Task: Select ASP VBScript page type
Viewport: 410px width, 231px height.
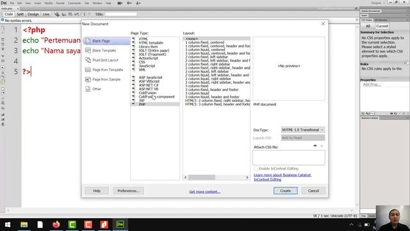Action: tap(149, 81)
